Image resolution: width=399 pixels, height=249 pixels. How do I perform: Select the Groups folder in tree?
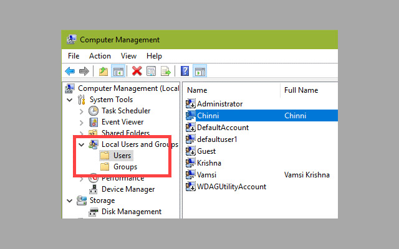coord(125,167)
